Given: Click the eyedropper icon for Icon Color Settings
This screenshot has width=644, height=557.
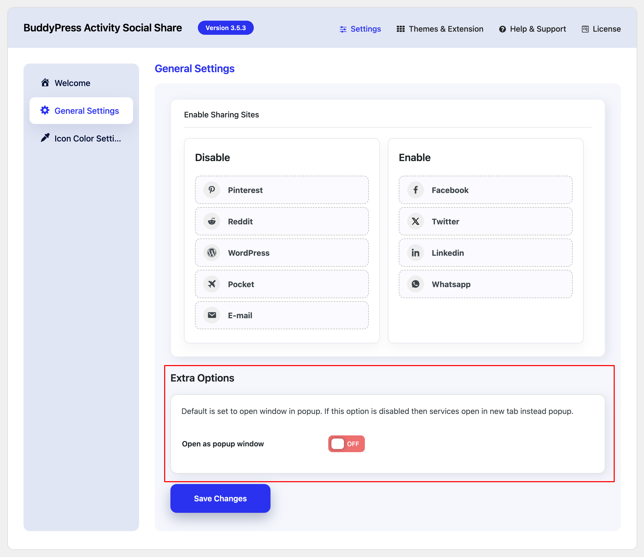Looking at the screenshot, I should [x=45, y=138].
